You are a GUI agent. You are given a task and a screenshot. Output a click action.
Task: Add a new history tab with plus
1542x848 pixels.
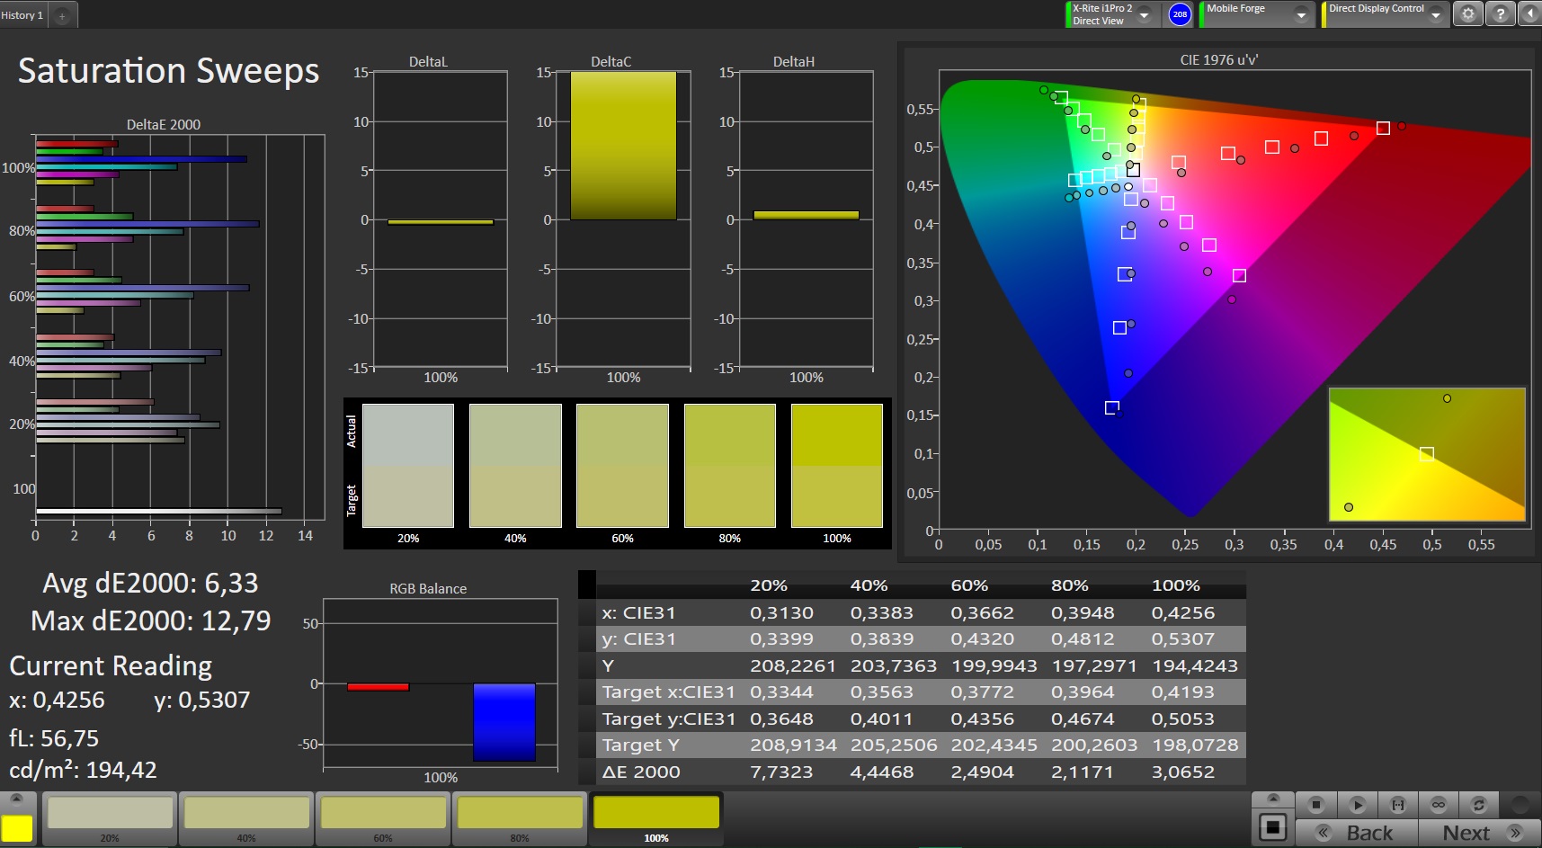(62, 15)
